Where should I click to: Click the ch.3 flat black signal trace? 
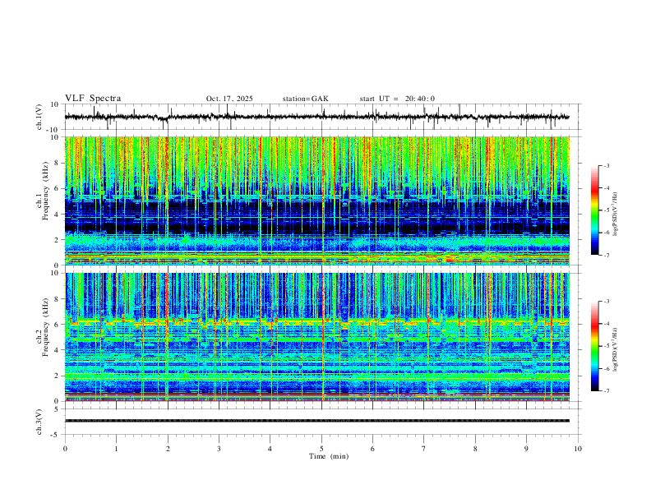[316, 421]
